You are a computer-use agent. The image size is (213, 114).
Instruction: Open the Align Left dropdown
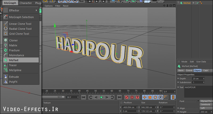coord(206,108)
